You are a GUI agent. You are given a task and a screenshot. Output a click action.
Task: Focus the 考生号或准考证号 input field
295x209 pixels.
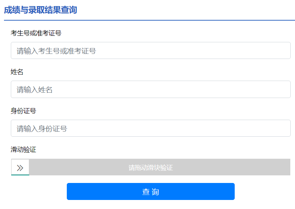coord(151,51)
